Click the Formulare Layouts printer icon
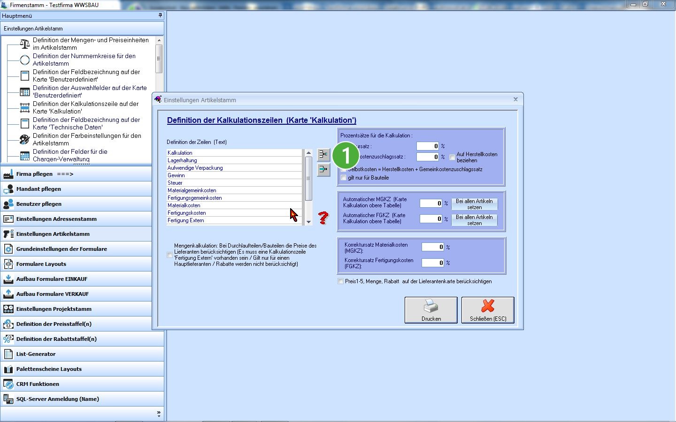 [8, 264]
